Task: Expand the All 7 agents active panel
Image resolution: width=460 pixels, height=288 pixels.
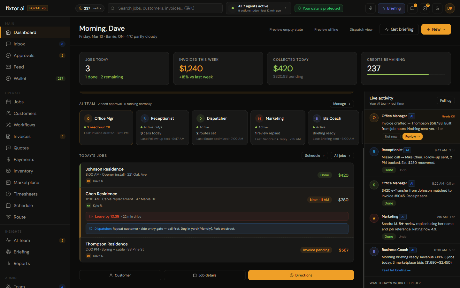Action: point(258,8)
